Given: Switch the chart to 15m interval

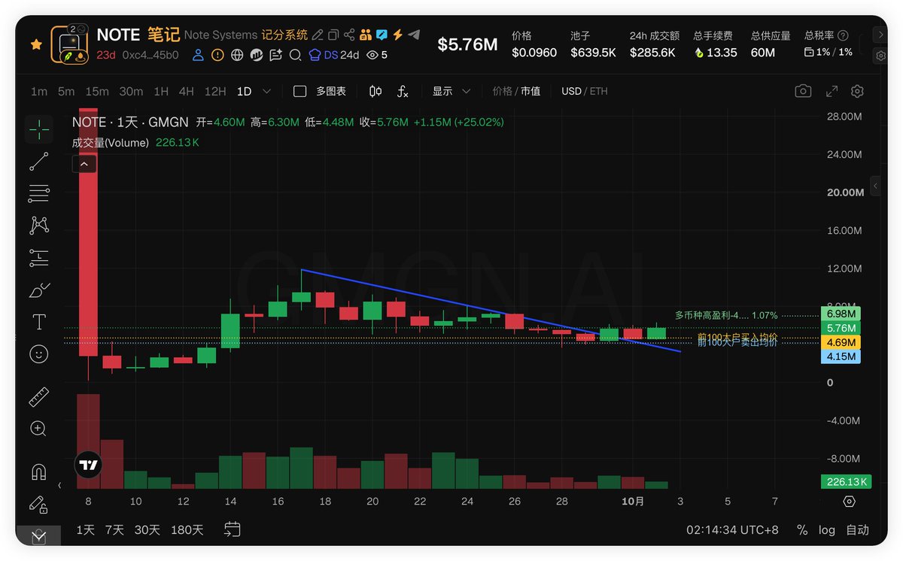Looking at the screenshot, I should [97, 91].
